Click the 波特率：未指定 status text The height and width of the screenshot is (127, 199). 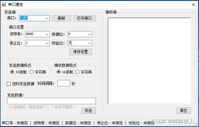click(46, 123)
